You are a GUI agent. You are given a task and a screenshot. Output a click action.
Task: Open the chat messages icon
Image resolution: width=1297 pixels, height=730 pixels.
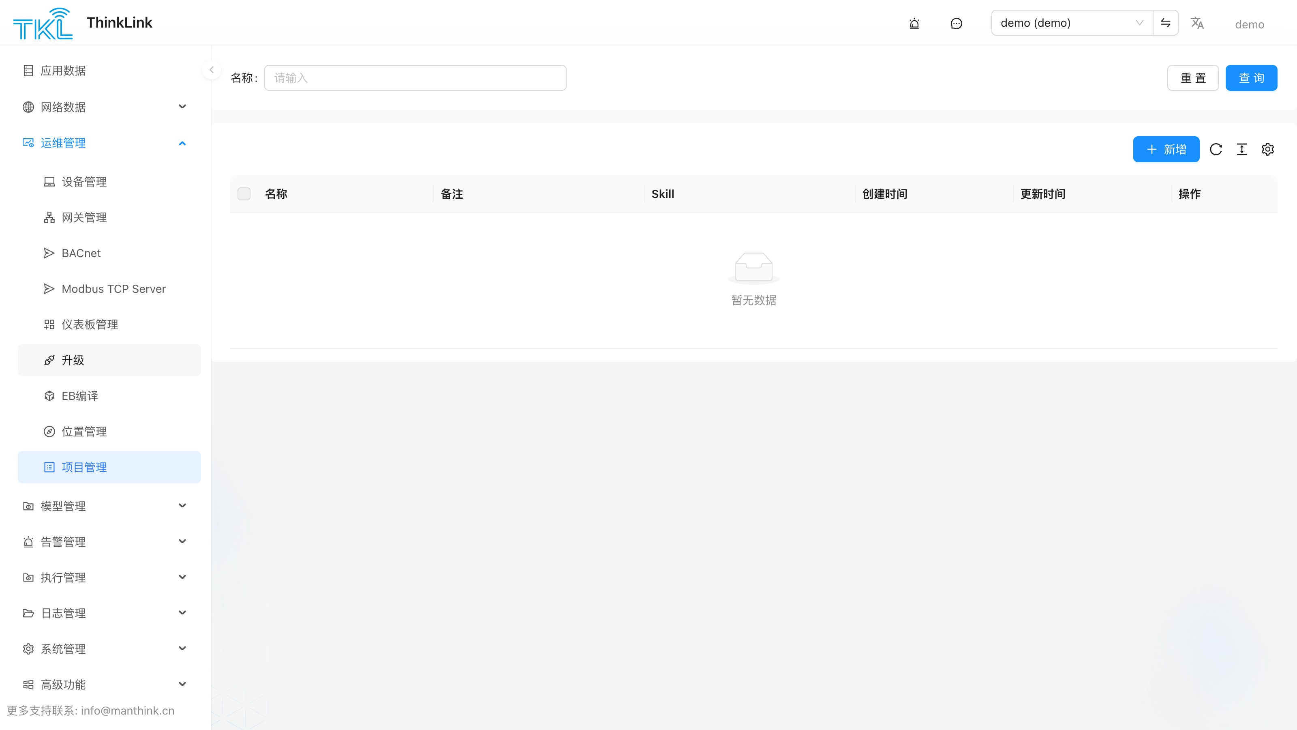pos(956,23)
